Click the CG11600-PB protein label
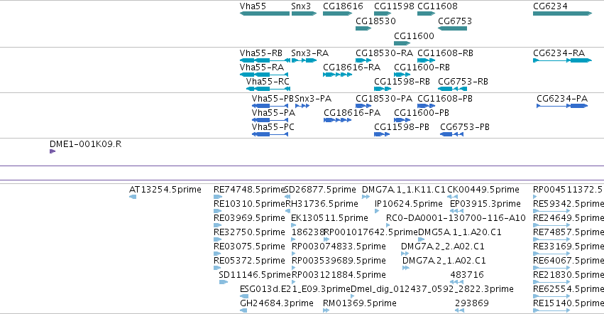 422,113
